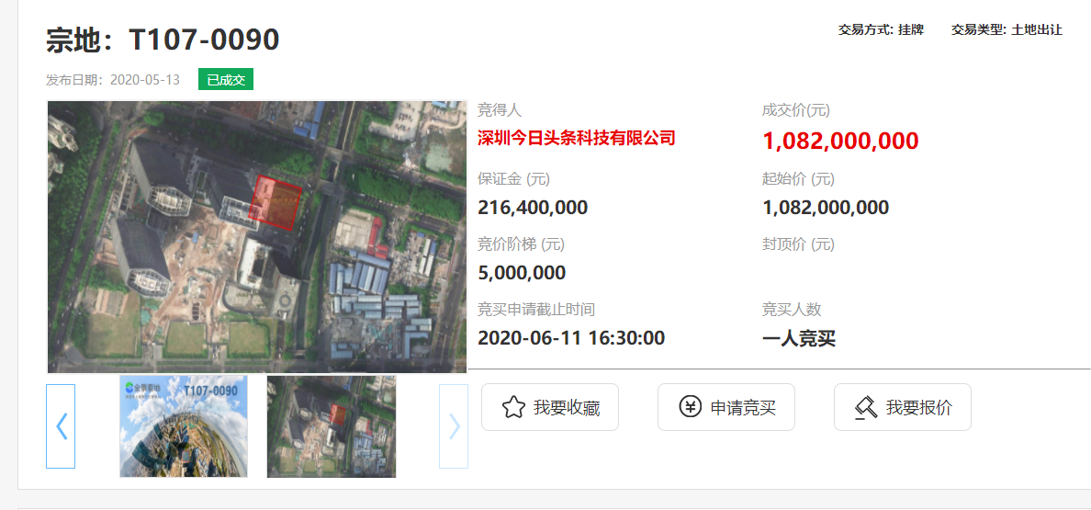The height and width of the screenshot is (510, 1091).
Task: Click the 保证金 (元) label
Action: tap(513, 179)
